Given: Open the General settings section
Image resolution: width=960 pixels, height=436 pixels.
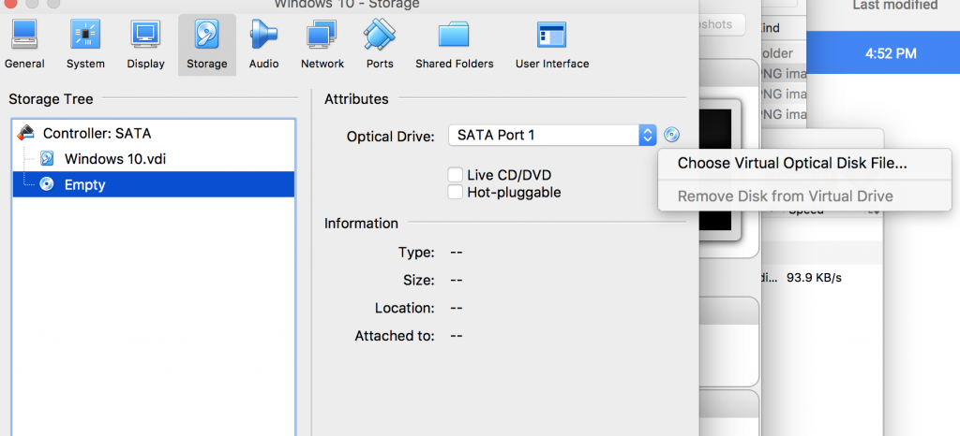Looking at the screenshot, I should (24, 45).
